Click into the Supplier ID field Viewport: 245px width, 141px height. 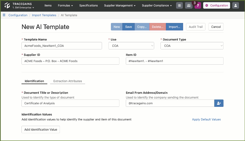click(70, 61)
